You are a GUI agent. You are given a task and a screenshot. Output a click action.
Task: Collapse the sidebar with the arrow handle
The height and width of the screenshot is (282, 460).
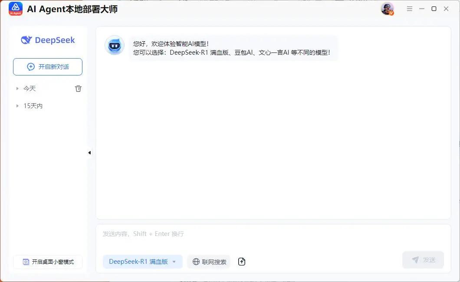(x=89, y=153)
